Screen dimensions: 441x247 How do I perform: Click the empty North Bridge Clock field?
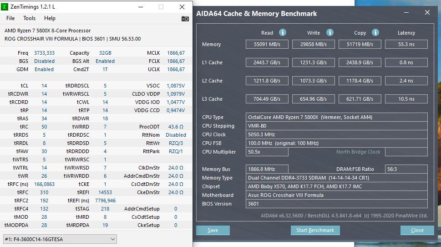406,152
